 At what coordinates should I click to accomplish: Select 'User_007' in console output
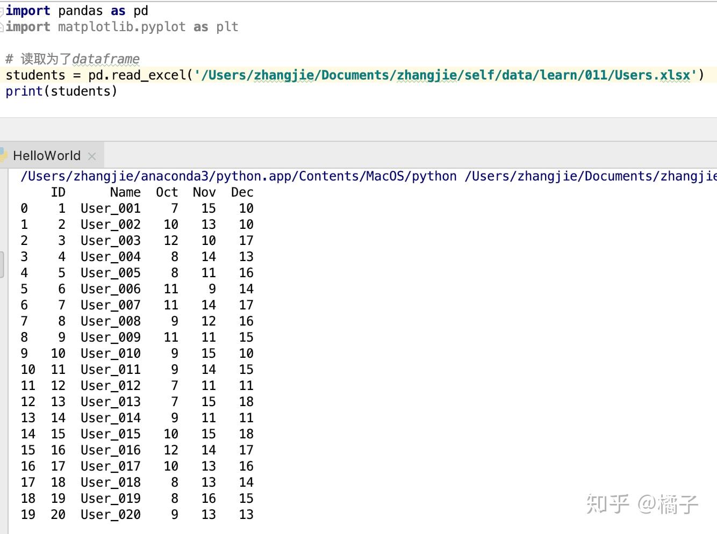pyautogui.click(x=111, y=305)
